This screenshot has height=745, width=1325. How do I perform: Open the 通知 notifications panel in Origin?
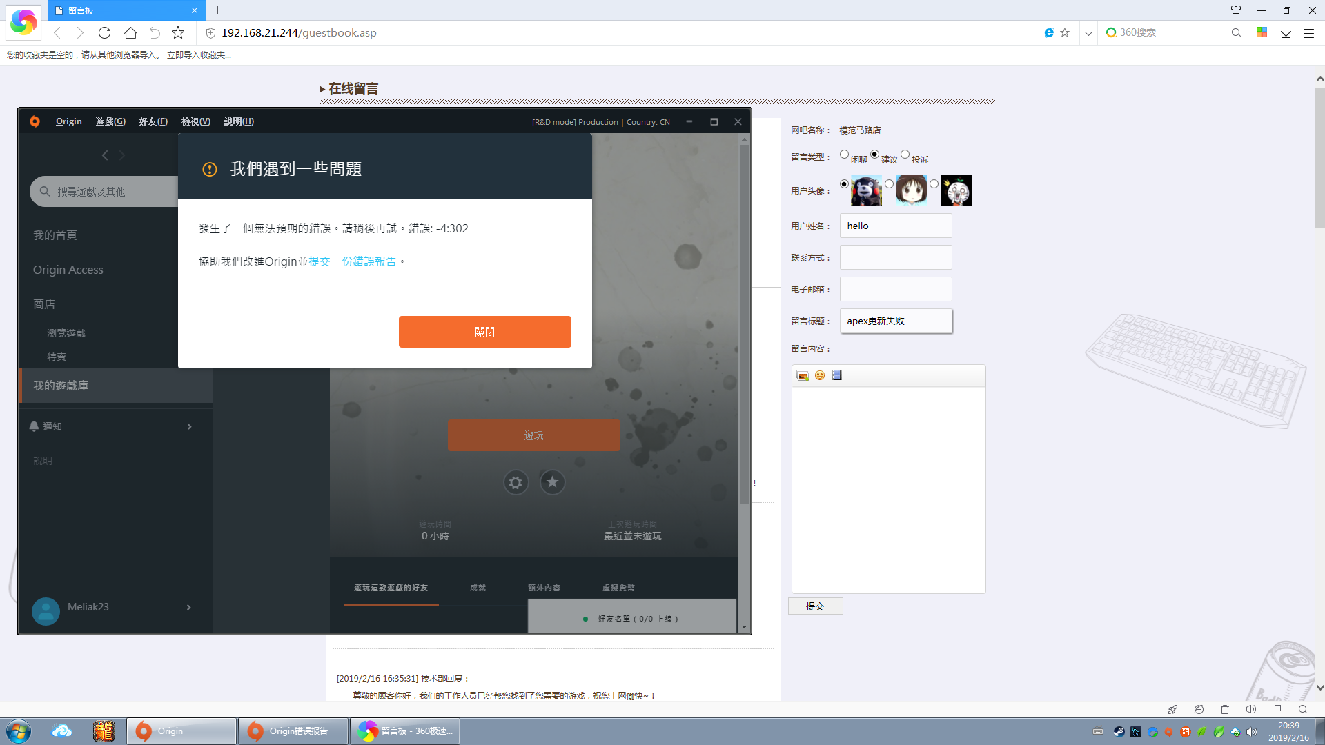click(x=52, y=426)
